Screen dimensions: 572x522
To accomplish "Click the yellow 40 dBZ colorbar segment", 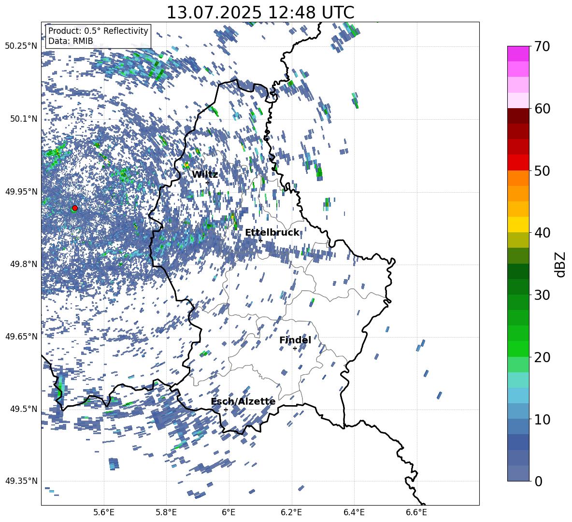I will coord(518,225).
